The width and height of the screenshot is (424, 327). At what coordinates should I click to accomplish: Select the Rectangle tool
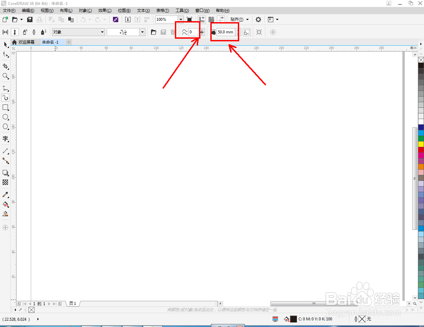pos(5,107)
